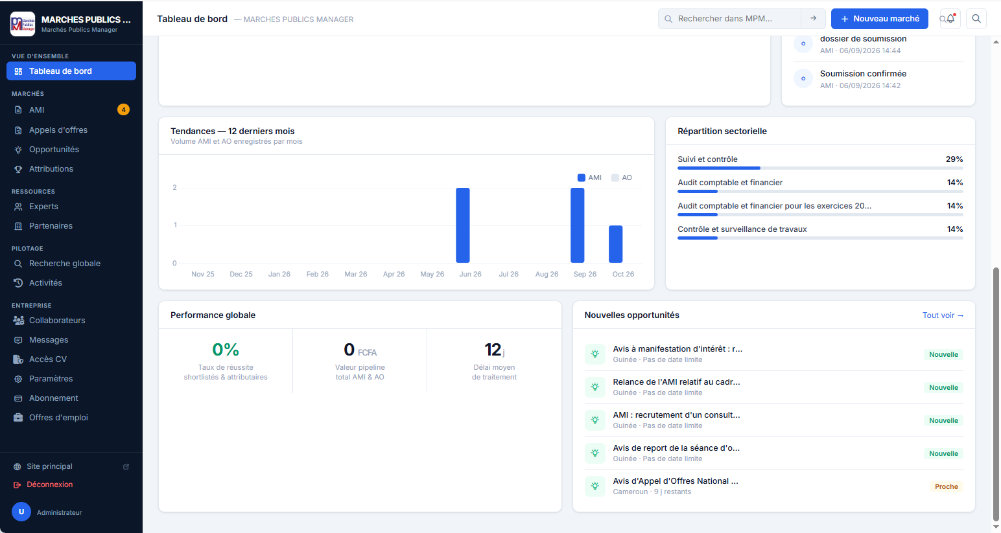The height and width of the screenshot is (533, 1001).
Task: Click the Activités history icon
Action: (18, 283)
